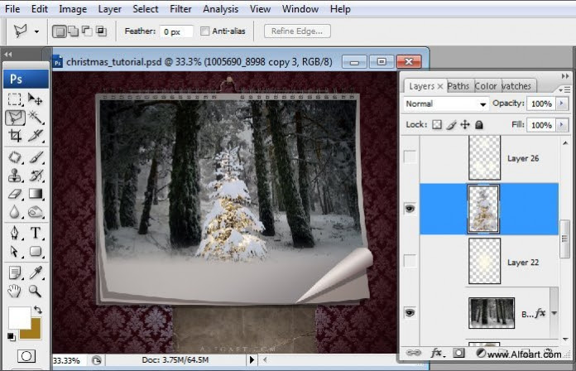This screenshot has height=371, width=576.
Task: Click the Feather input field
Action: [176, 31]
